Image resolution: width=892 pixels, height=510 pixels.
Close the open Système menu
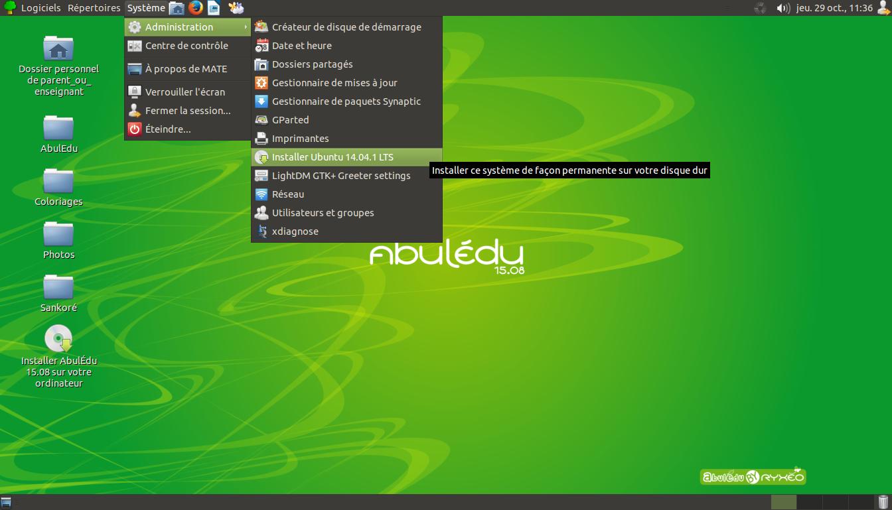click(x=146, y=8)
